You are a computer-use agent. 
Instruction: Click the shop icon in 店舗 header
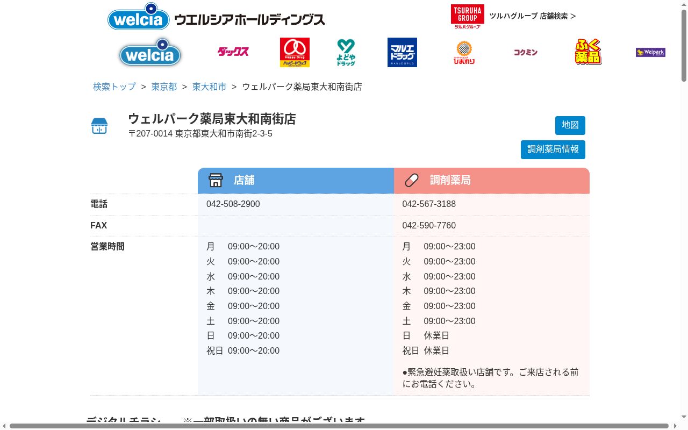click(x=216, y=180)
